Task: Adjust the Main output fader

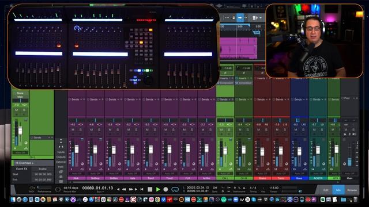Action: [x=349, y=162]
